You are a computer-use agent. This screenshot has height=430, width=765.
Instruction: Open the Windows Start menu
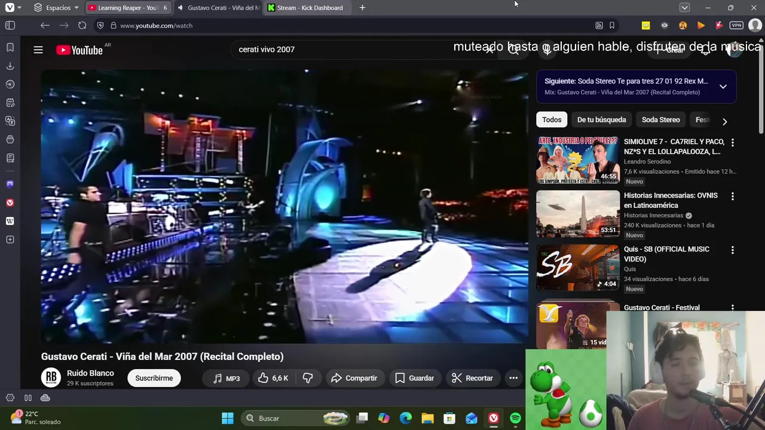click(x=228, y=418)
